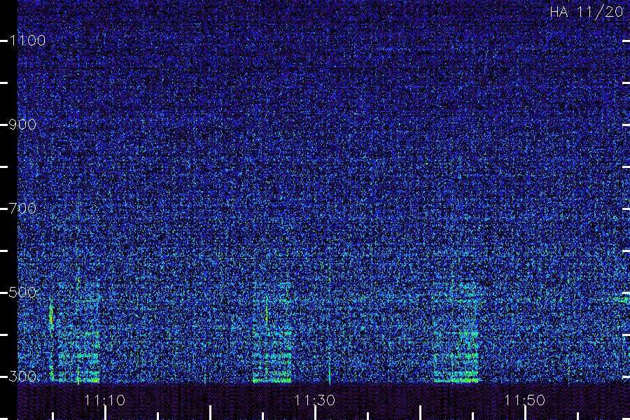This screenshot has height=420, width=630.
Task: Click the 500 frequency axis label
Action: click(22, 292)
